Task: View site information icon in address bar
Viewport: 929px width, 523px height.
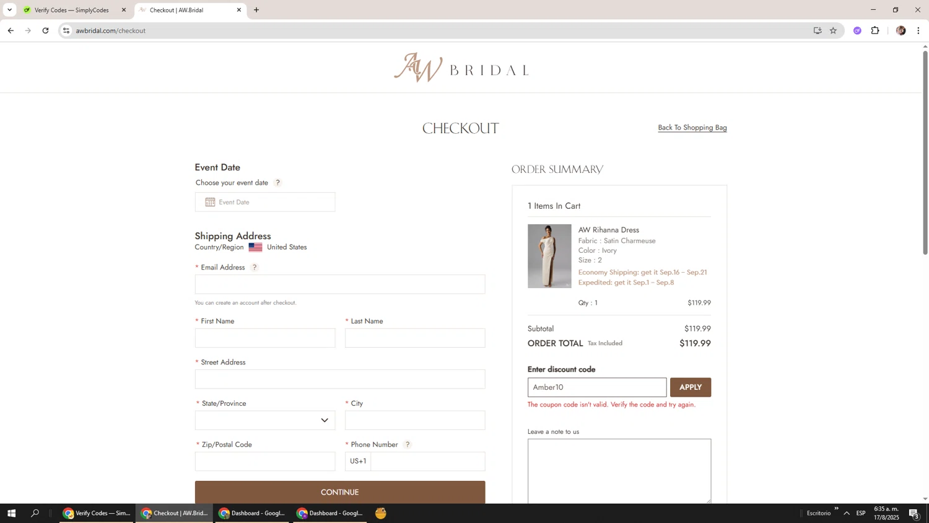Action: click(x=66, y=30)
